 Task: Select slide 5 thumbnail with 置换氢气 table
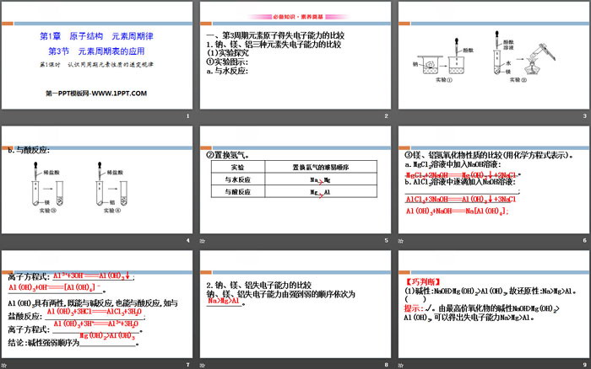[x=295, y=179]
